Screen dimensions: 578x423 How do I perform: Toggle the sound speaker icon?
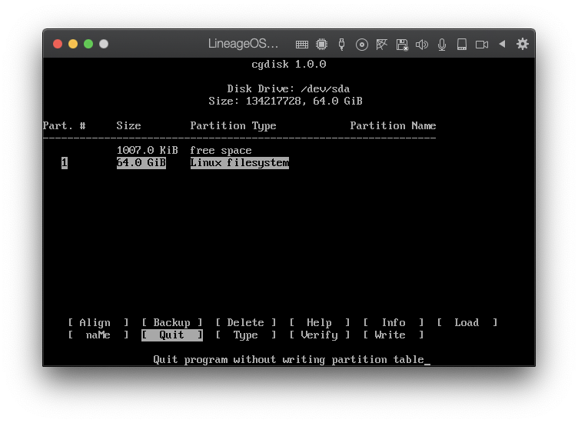coord(422,45)
